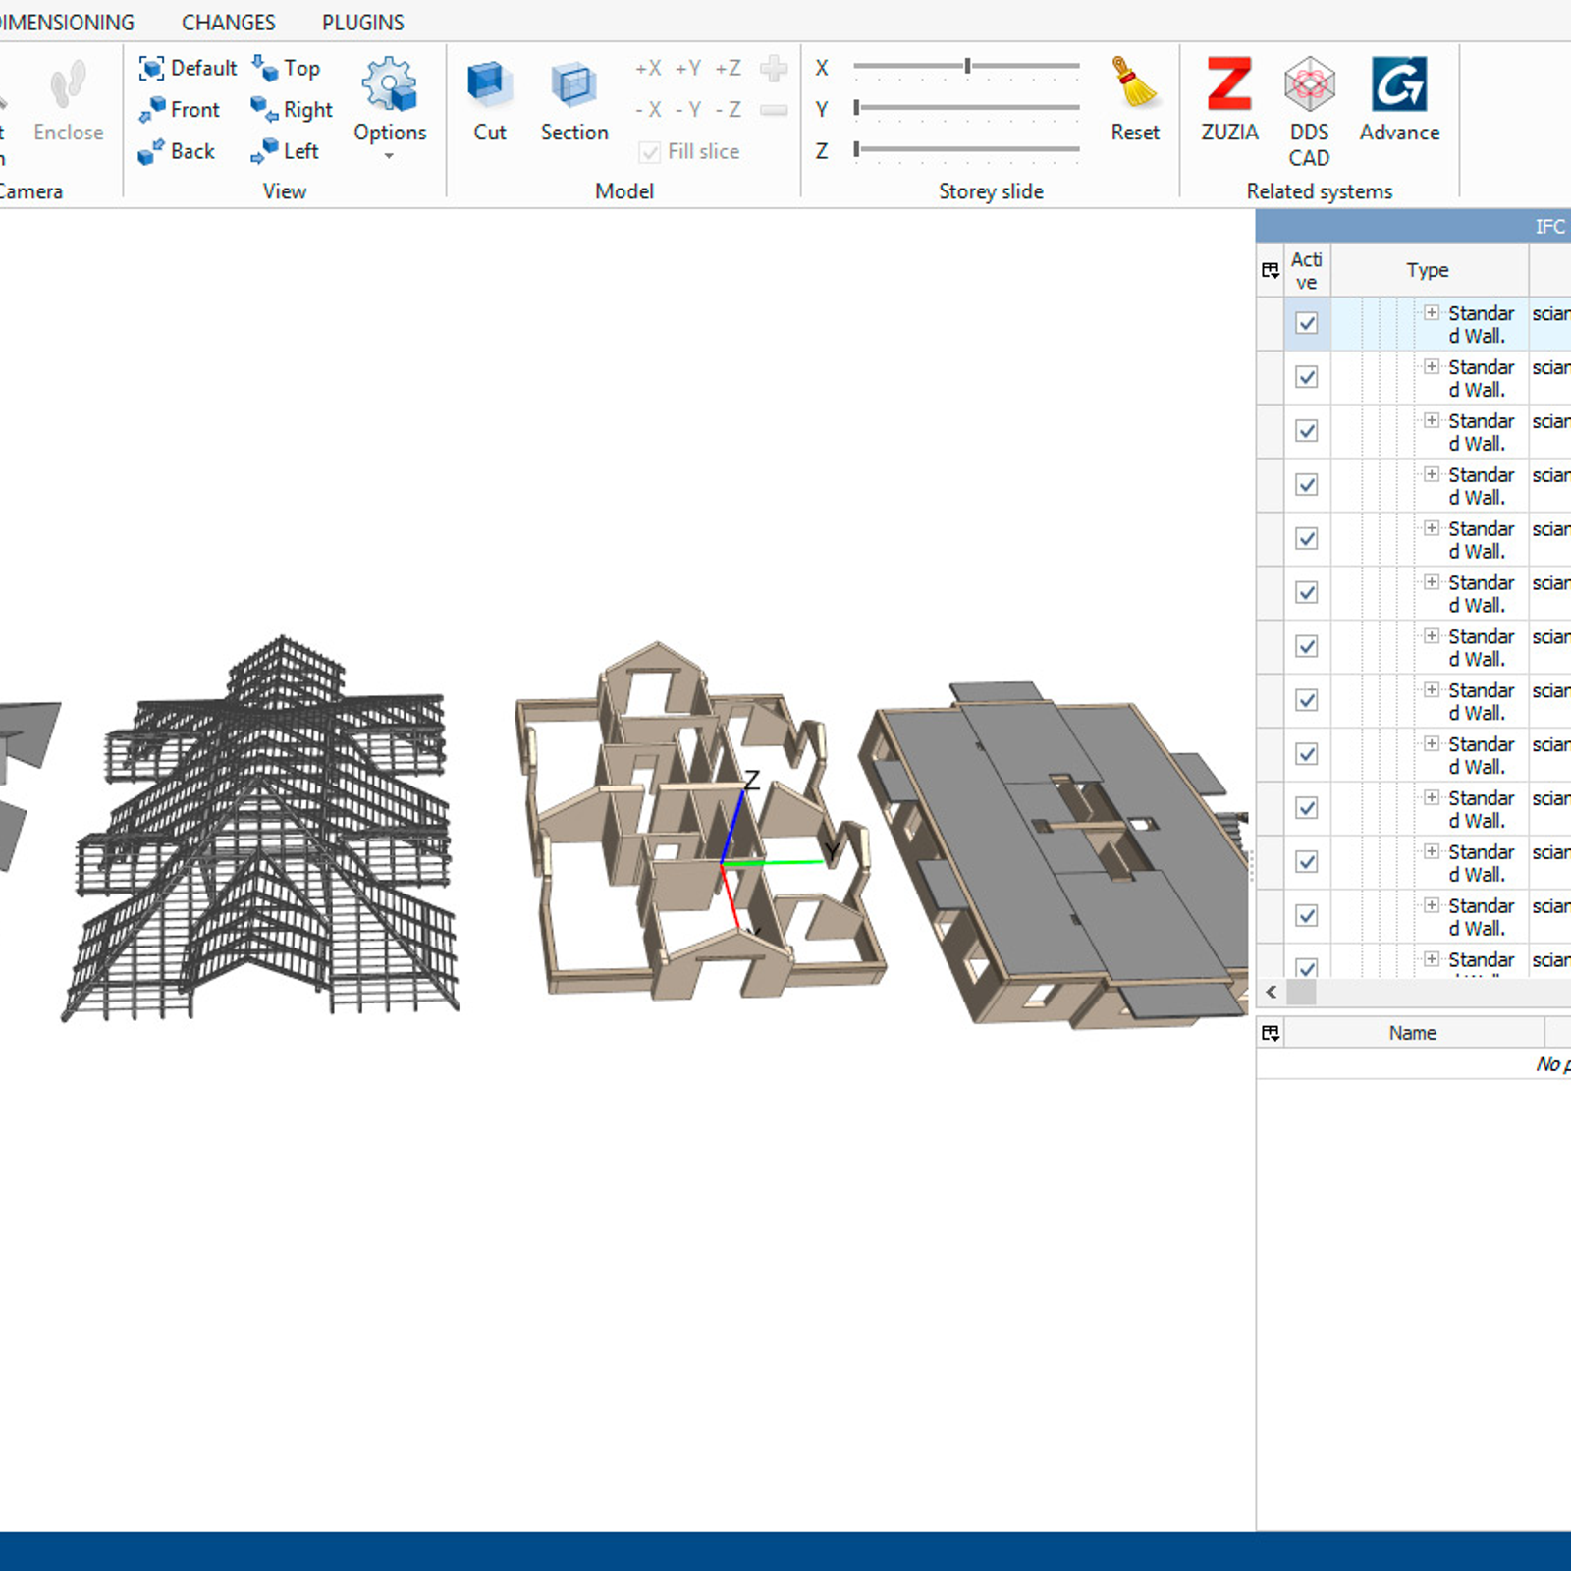Toggle Active checkbox of second Standard Wall row
This screenshot has width=1571, height=1571.
pyautogui.click(x=1306, y=377)
